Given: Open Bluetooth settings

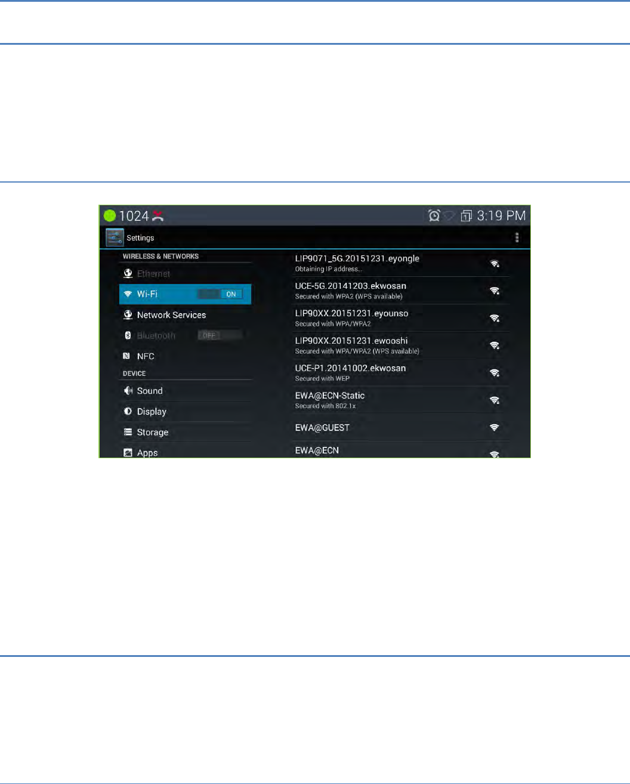Looking at the screenshot, I should coord(186,335).
